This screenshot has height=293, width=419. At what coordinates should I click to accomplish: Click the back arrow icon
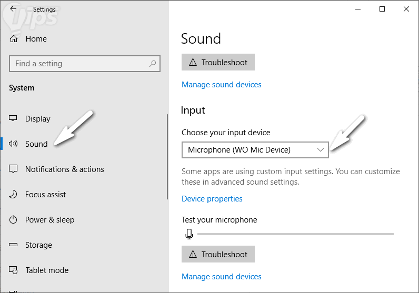14,9
